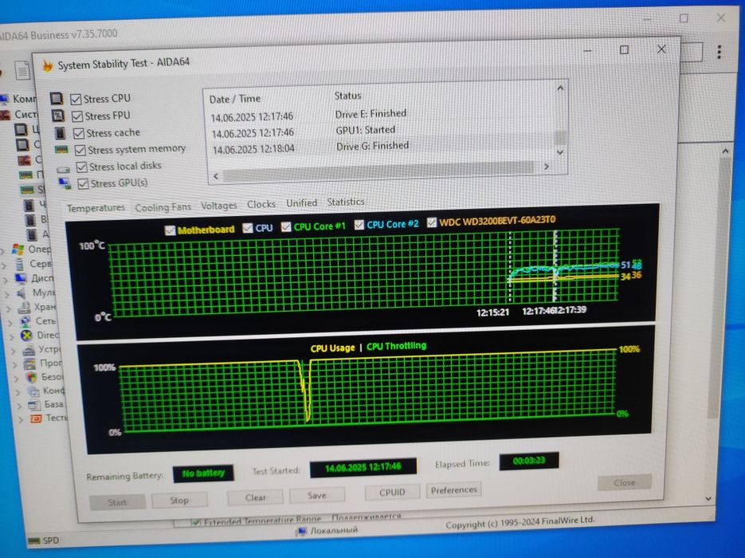Switch to the Cooling Fans tab

coord(163,207)
